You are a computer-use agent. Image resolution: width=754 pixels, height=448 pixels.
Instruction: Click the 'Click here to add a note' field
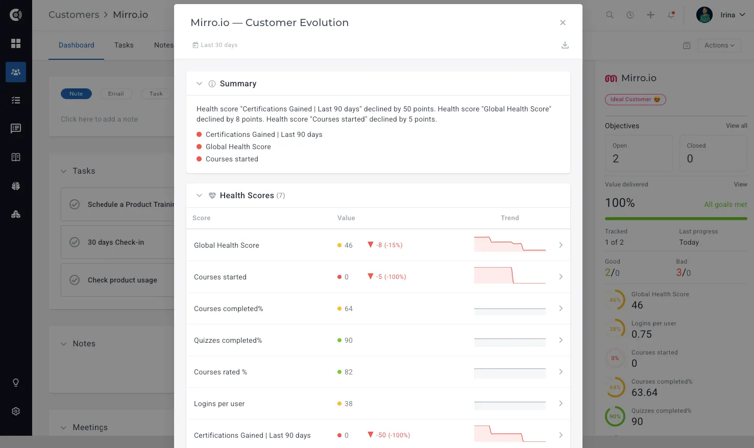coord(99,119)
